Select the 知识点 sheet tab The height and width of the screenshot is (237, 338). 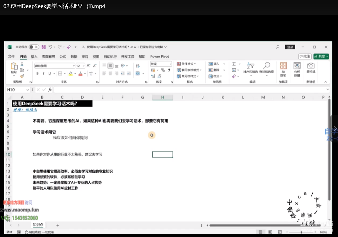coord(38,225)
